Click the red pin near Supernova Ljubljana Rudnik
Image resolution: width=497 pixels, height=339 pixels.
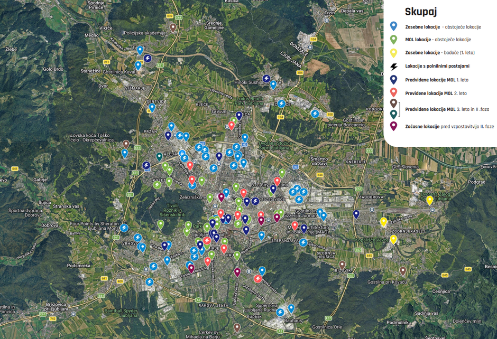259,277
